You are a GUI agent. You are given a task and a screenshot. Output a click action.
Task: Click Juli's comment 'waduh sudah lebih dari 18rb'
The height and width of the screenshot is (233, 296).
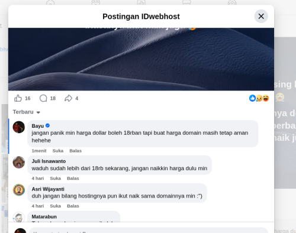120,169
